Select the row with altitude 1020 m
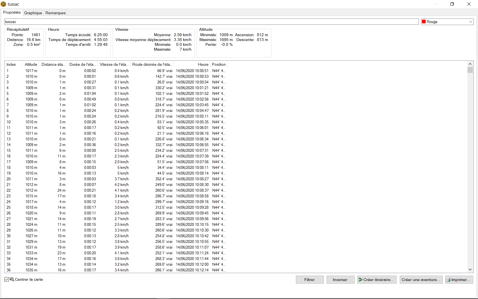This screenshot has width=478, height=299. tap(116, 213)
